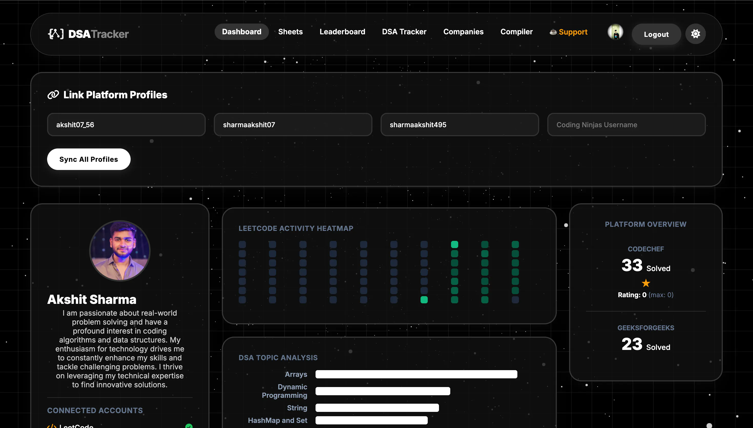Image resolution: width=753 pixels, height=428 pixels.
Task: Click 'HashMap and Set' topic label
Action: tap(278, 420)
